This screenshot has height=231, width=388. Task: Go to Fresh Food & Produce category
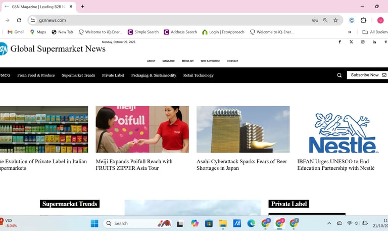click(x=36, y=75)
